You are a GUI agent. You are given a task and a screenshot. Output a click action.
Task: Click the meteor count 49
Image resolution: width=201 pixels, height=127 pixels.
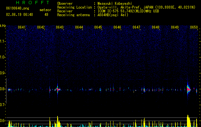(46, 15)
